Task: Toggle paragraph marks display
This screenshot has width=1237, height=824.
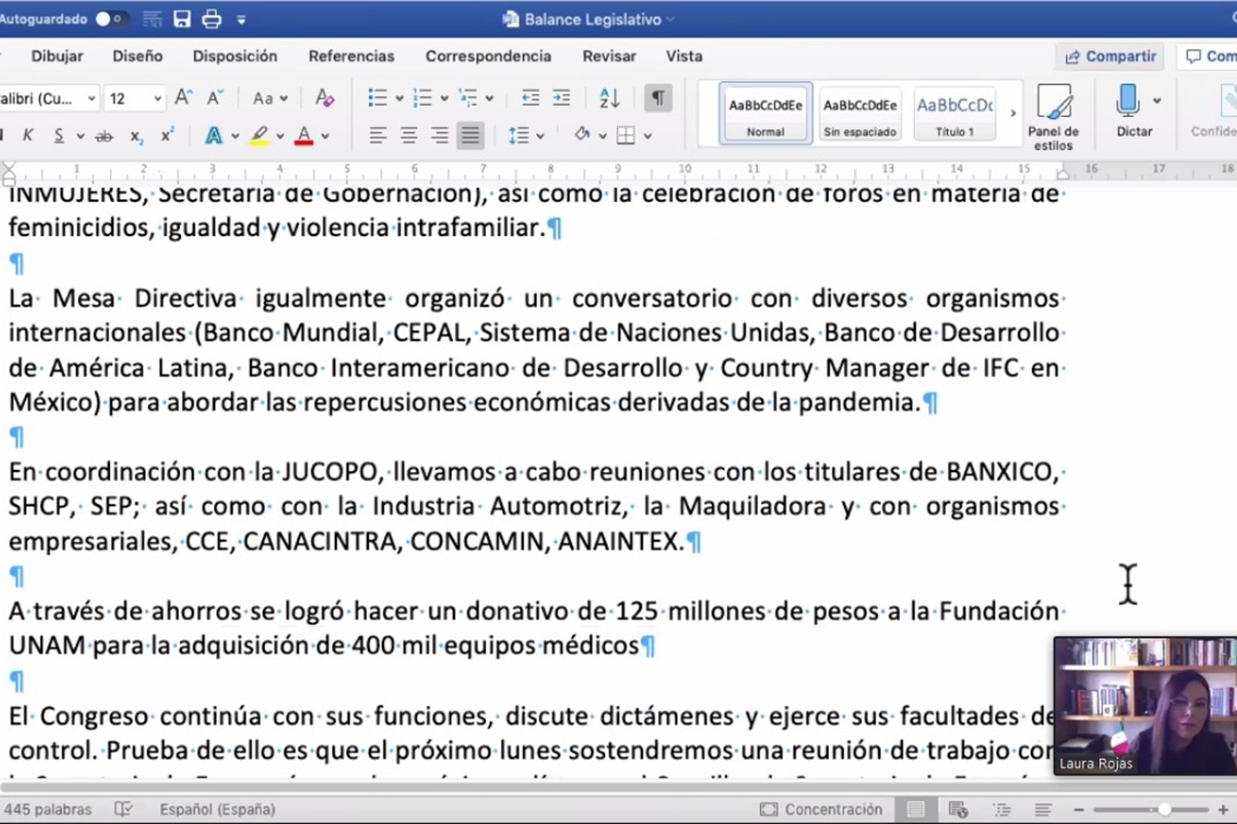Action: (658, 98)
